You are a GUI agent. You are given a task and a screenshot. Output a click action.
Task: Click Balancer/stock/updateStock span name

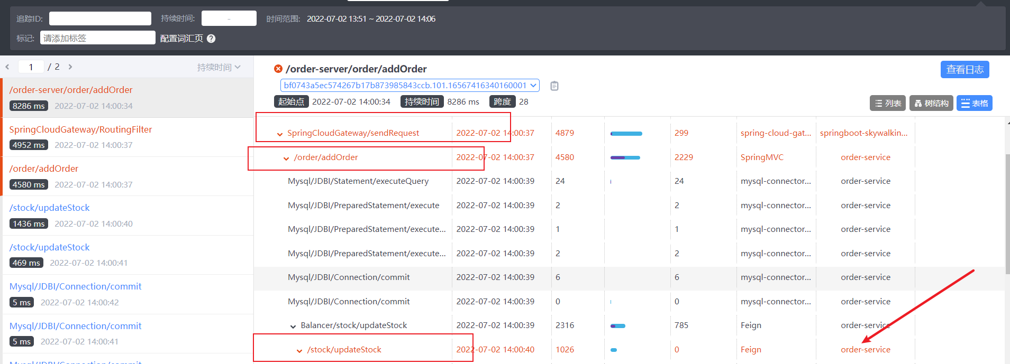click(x=354, y=325)
